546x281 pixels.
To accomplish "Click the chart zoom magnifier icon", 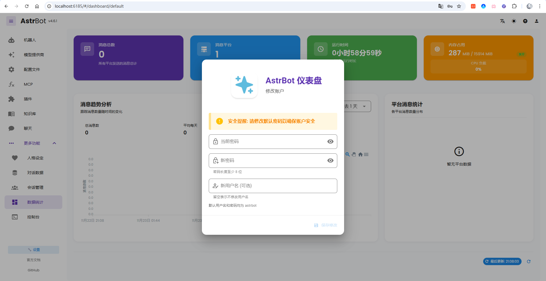I will [x=348, y=154].
